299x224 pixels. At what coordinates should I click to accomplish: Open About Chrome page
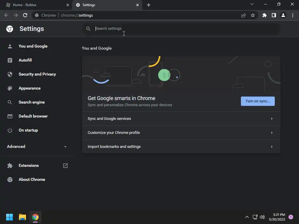[x=32, y=180]
